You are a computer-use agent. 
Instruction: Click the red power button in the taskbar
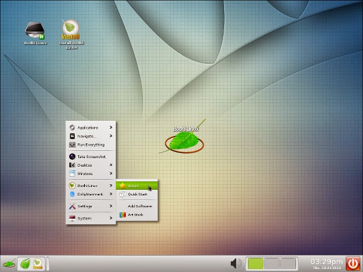[x=353, y=263]
